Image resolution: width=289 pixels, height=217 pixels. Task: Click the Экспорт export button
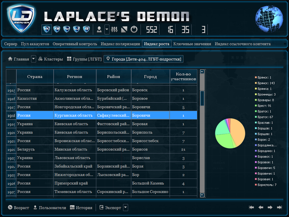coord(110,207)
